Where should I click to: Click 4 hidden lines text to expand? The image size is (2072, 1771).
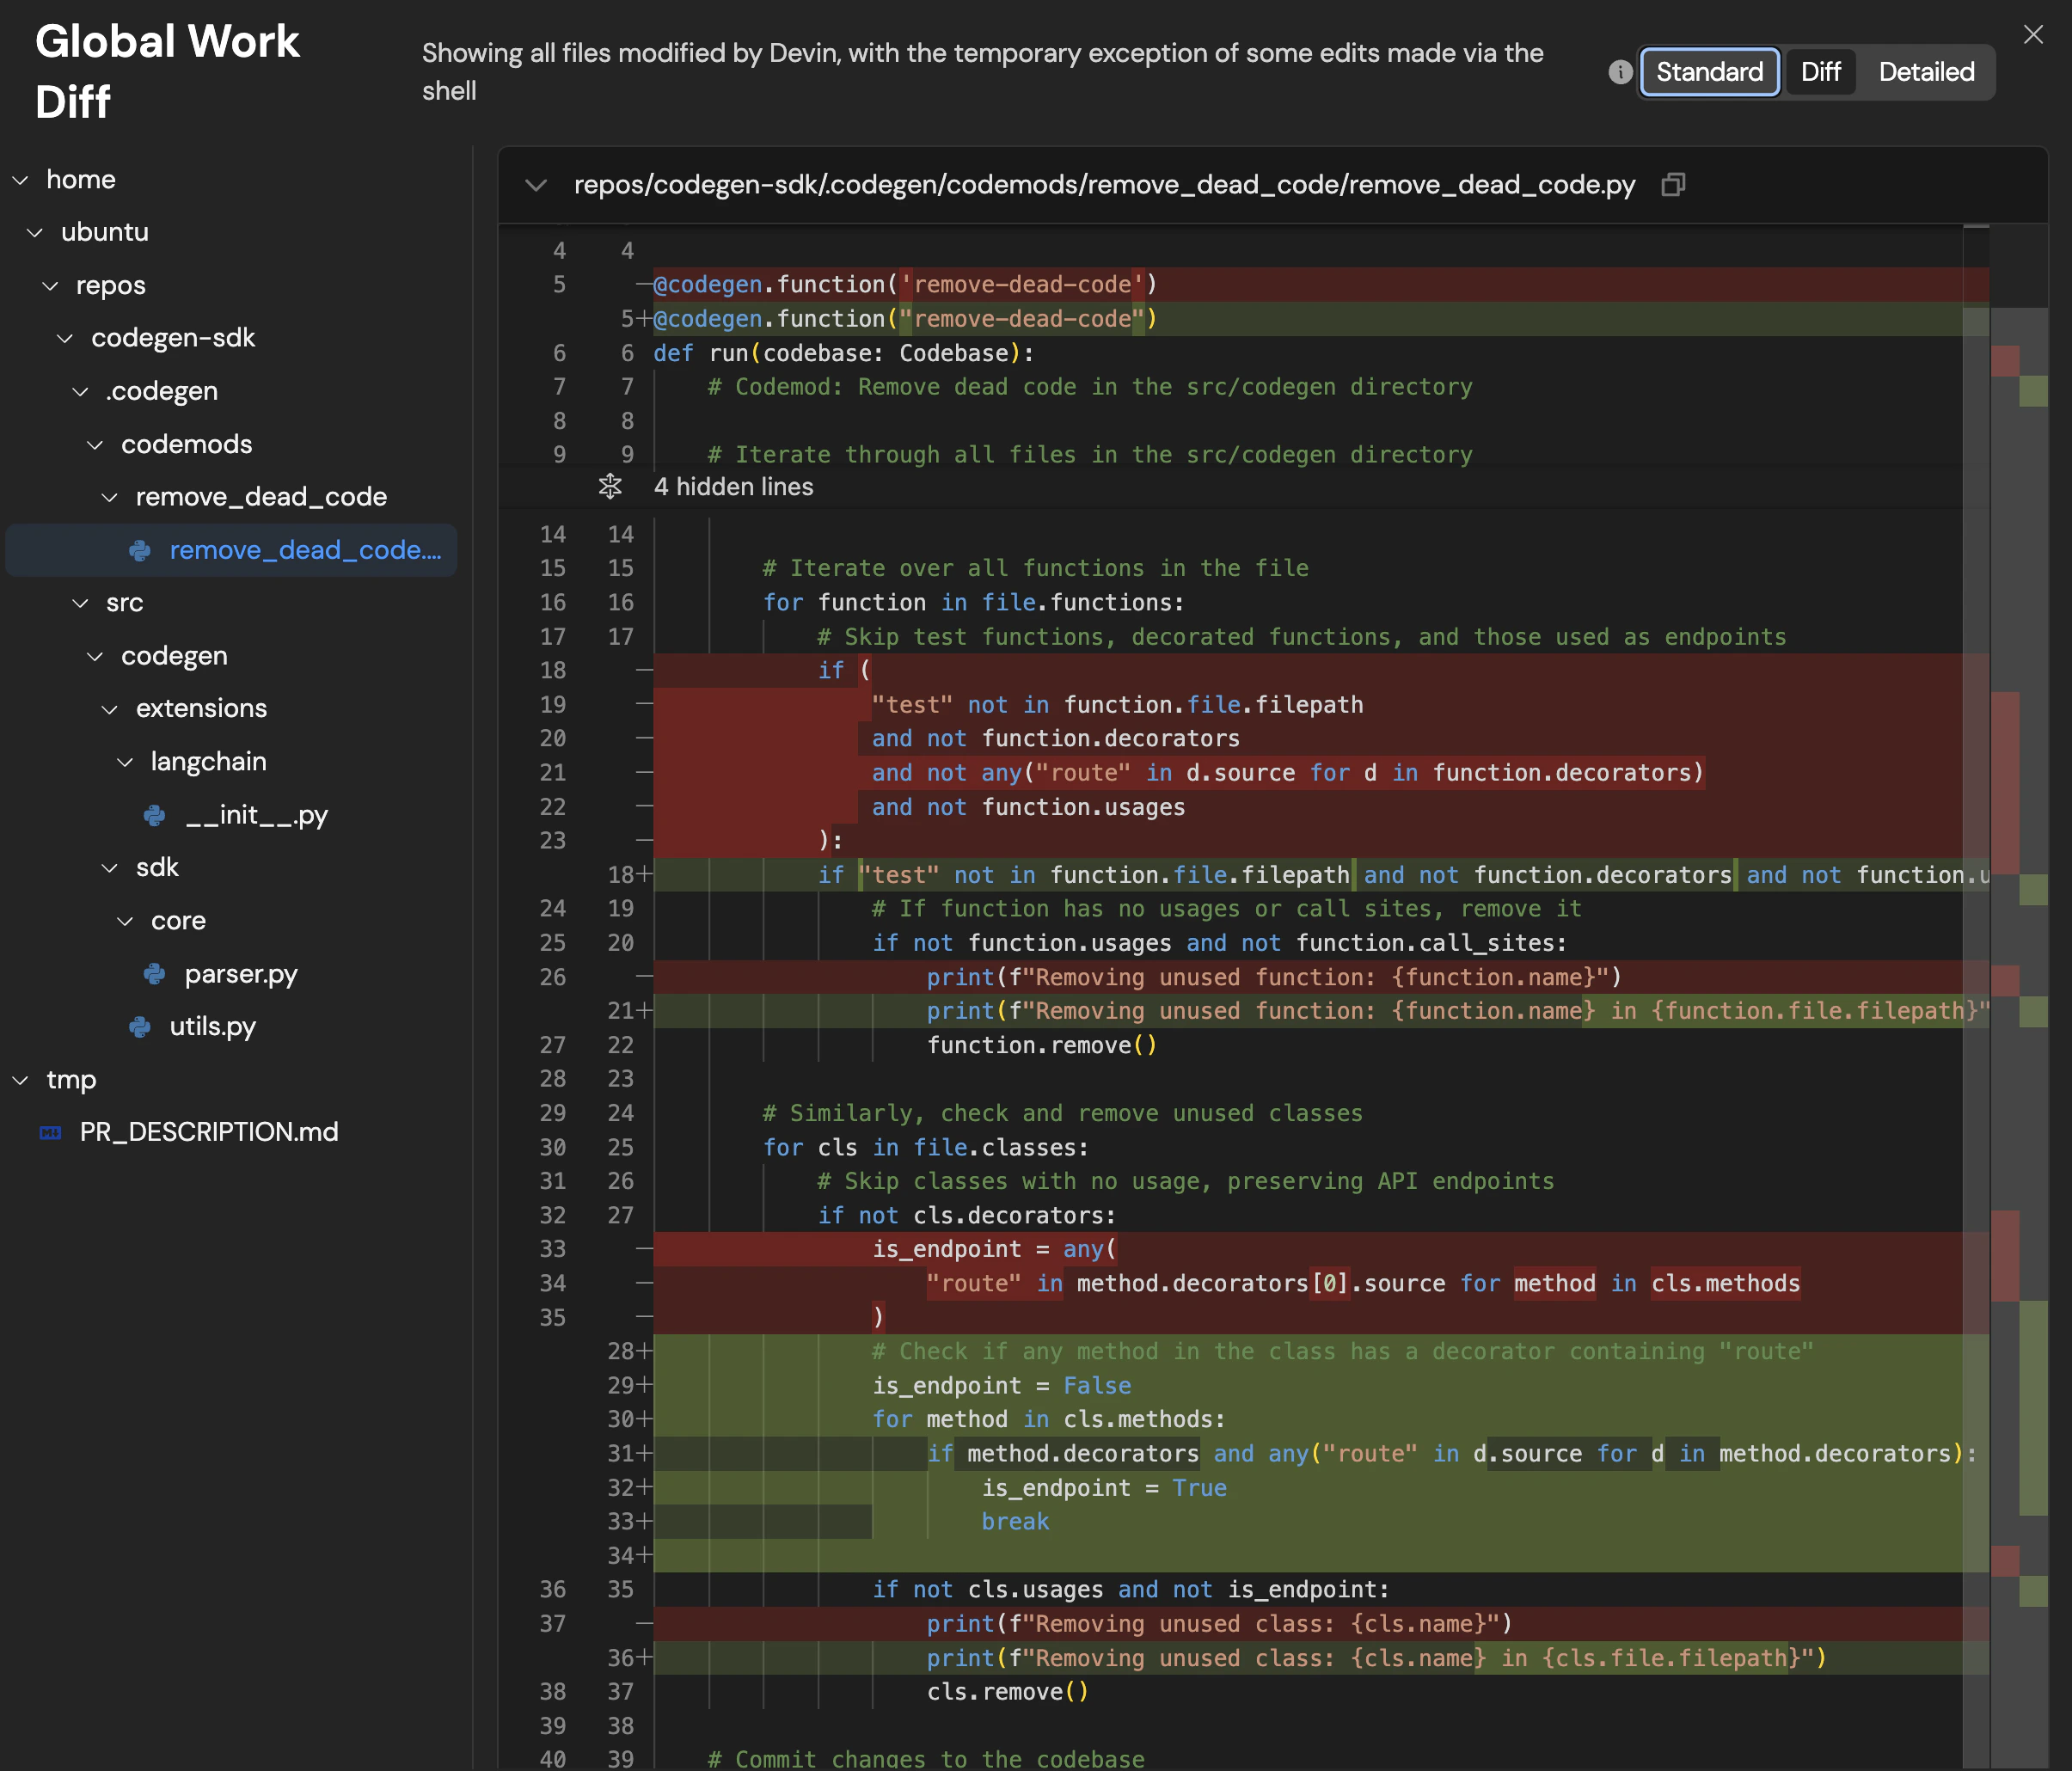[733, 487]
